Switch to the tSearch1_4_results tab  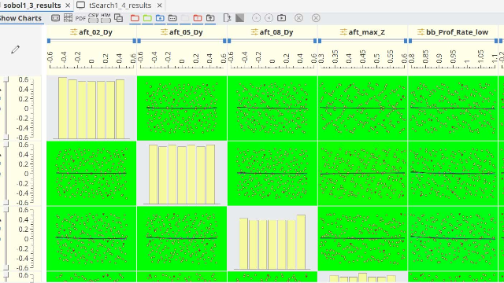coord(120,6)
